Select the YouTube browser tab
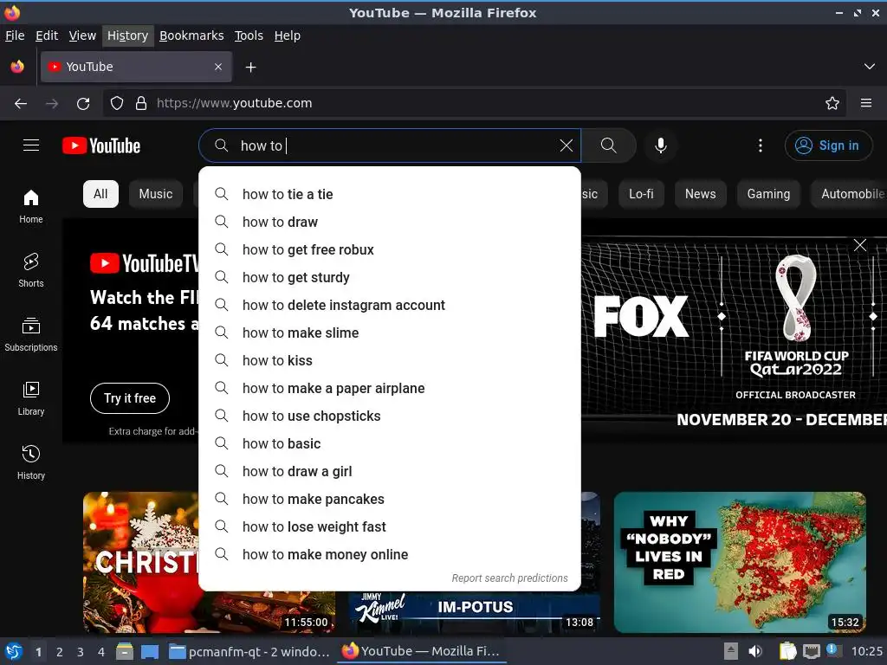This screenshot has height=665, width=887. click(x=136, y=67)
